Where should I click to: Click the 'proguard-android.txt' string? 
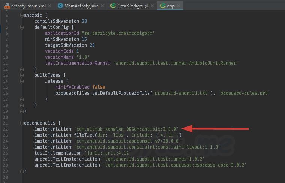(x=181, y=93)
